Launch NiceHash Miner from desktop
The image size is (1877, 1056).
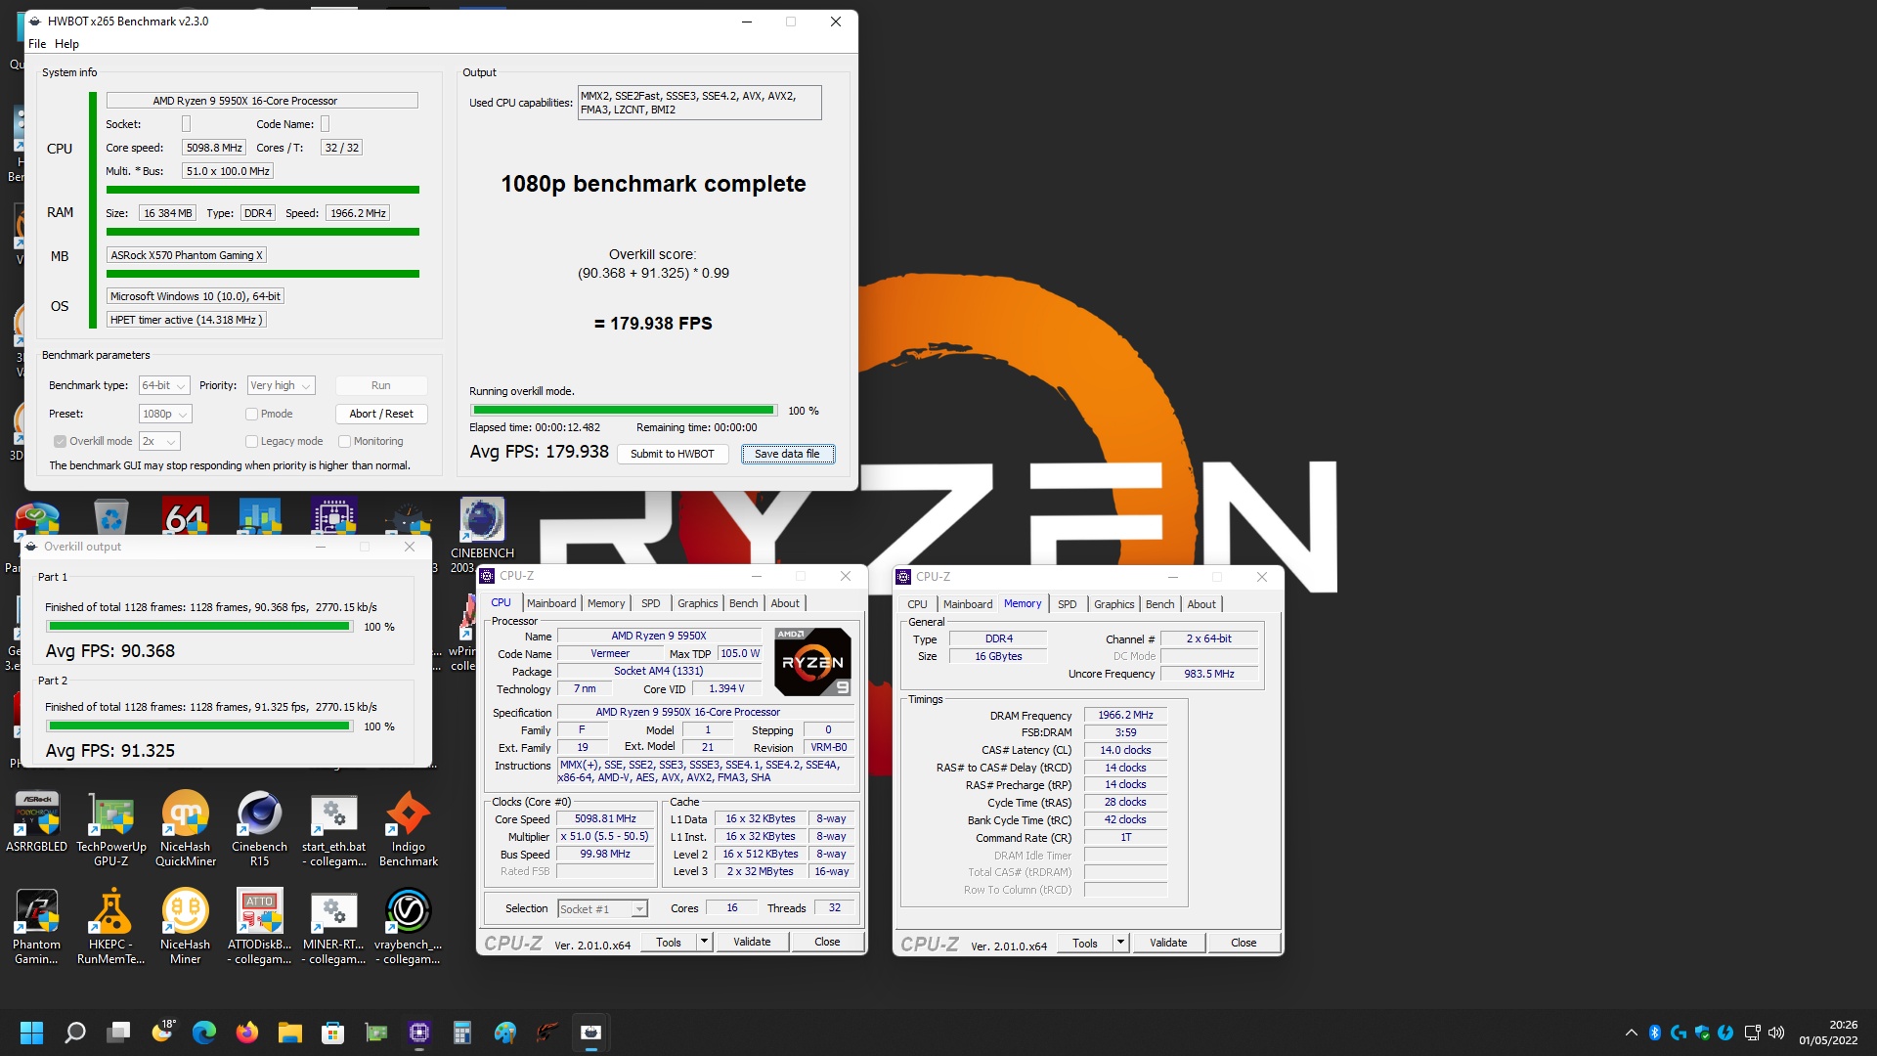pyautogui.click(x=186, y=927)
